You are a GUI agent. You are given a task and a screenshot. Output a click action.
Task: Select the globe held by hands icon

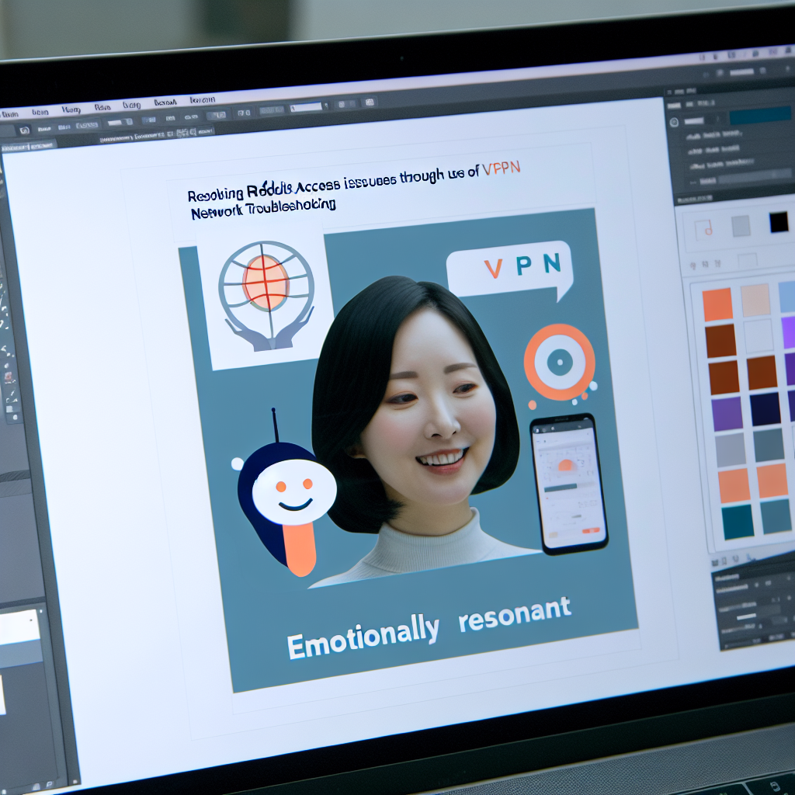click(x=266, y=293)
